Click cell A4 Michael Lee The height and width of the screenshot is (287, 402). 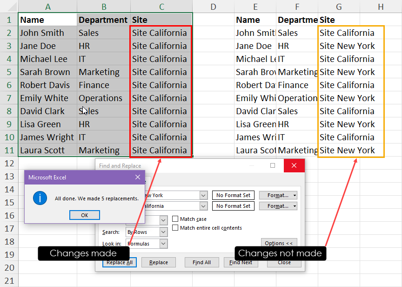47,59
